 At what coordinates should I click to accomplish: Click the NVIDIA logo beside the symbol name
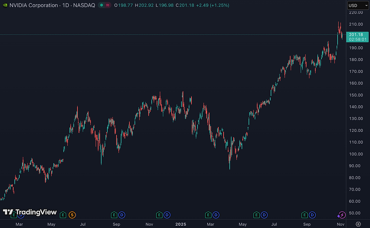coord(5,5)
